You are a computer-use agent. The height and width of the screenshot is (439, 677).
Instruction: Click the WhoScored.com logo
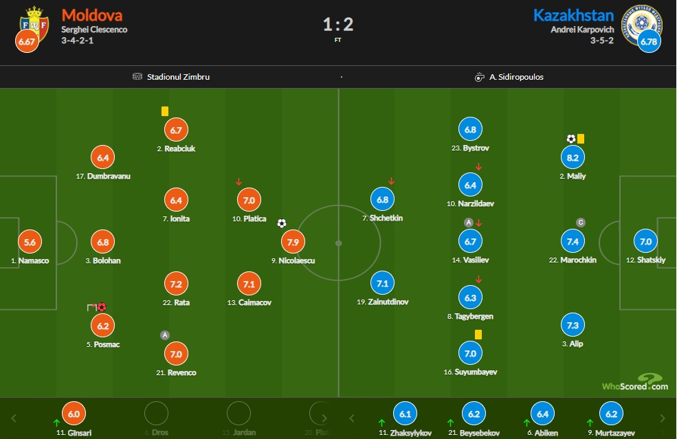[634, 383]
